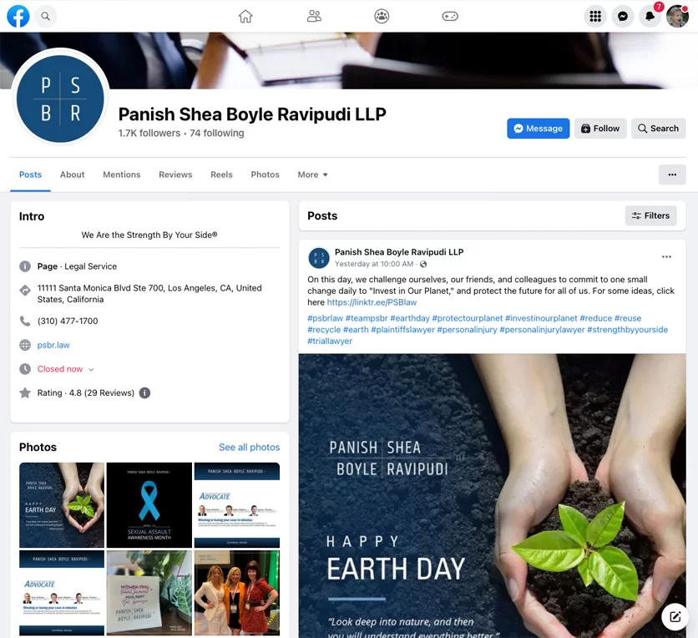Click the post author name Panish Shea Boyle Ravipudi LLP
Image resolution: width=698 pixels, height=638 pixels.
click(399, 252)
